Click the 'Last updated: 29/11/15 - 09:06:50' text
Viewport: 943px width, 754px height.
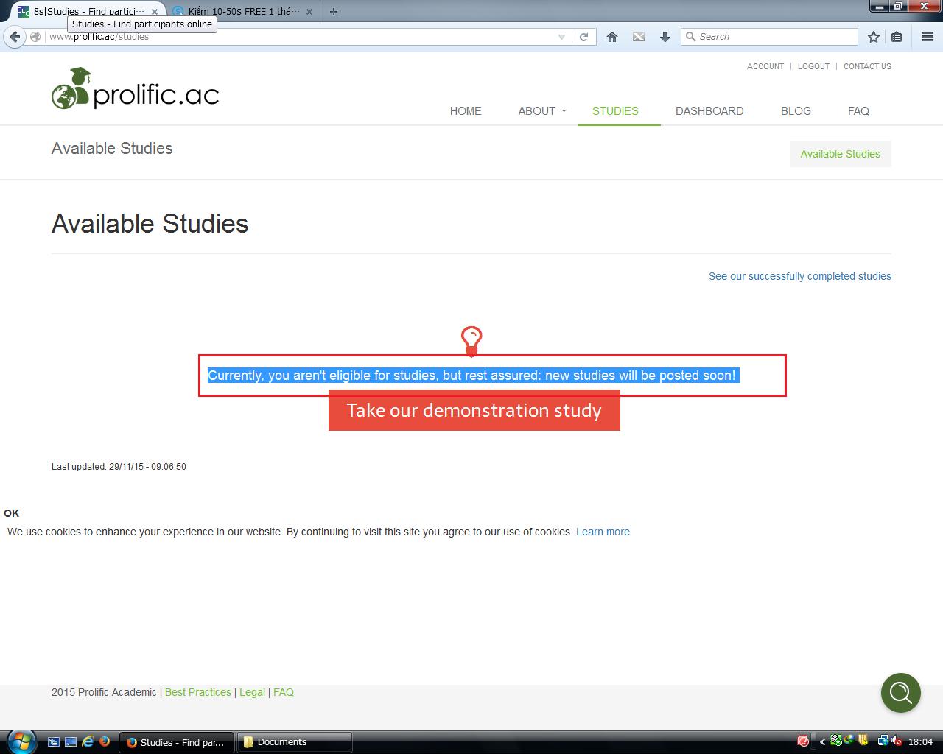(x=119, y=467)
